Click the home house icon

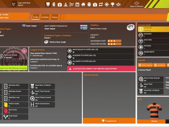pyautogui.click(x=83, y=4)
